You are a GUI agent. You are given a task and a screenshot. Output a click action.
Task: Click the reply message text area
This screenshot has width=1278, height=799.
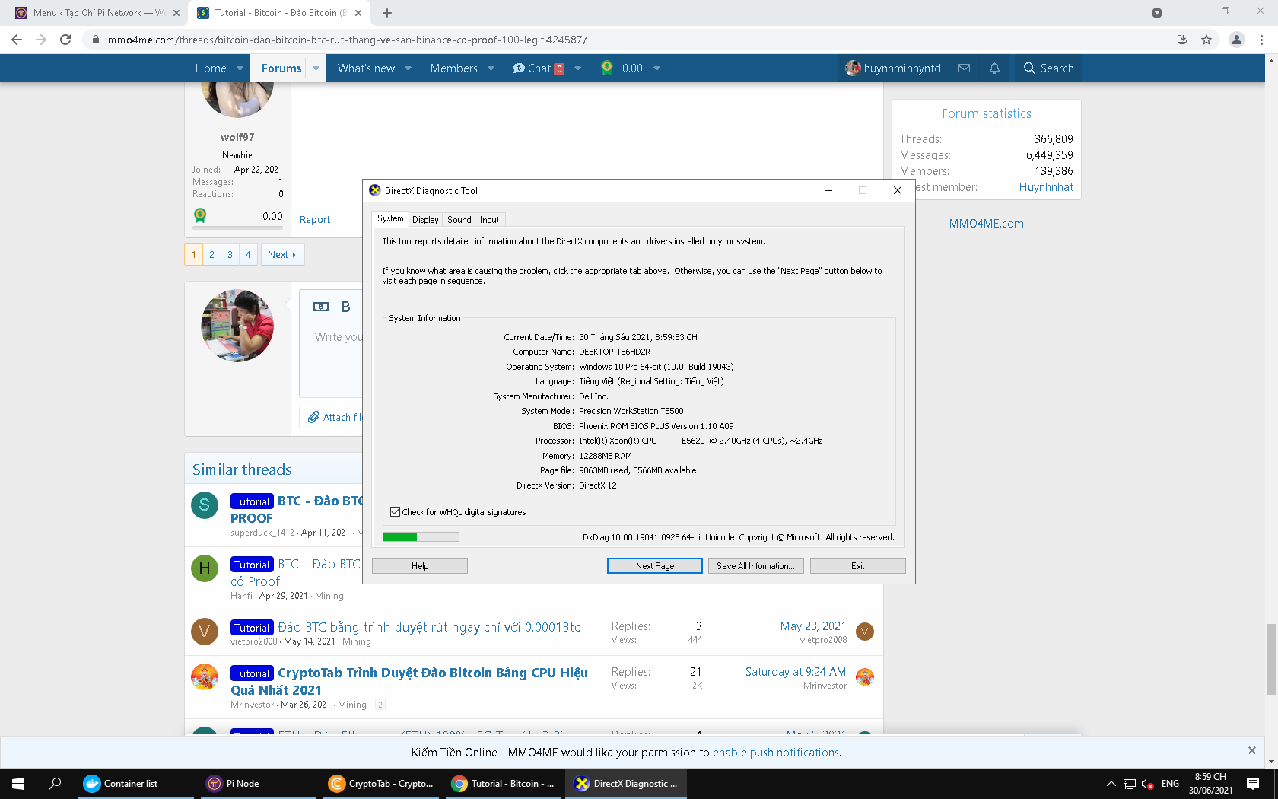[x=331, y=354]
